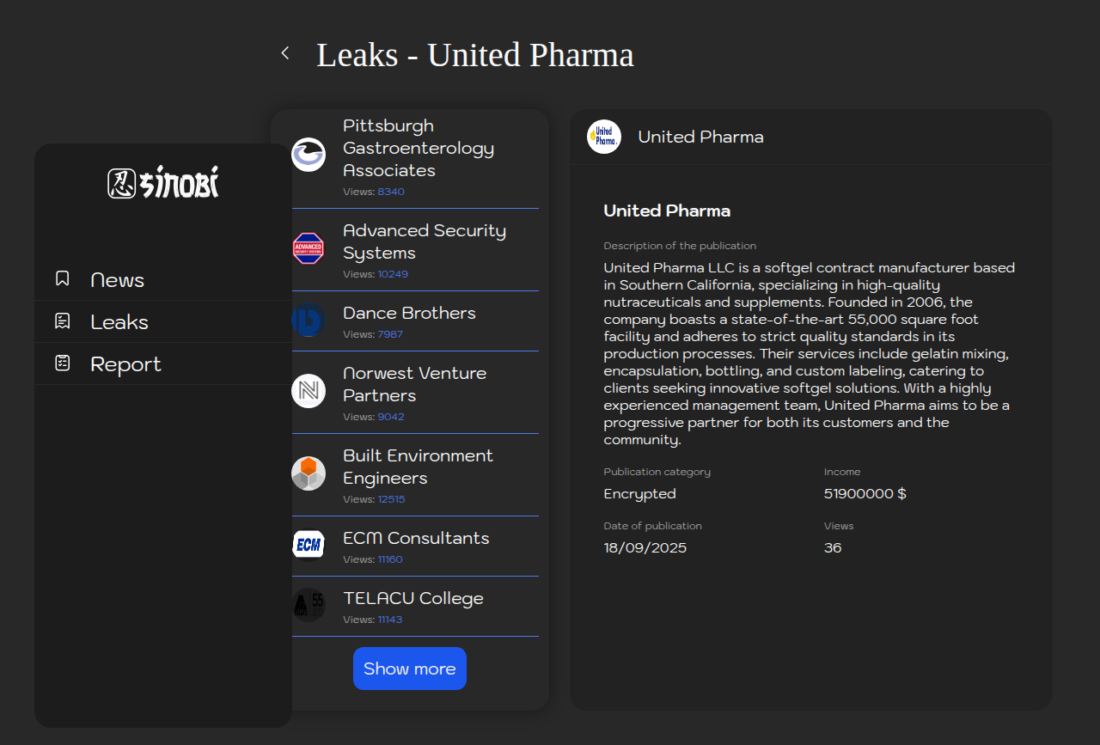Click the Norwest Venture Partners logo
This screenshot has width=1100, height=745.
pyautogui.click(x=309, y=391)
